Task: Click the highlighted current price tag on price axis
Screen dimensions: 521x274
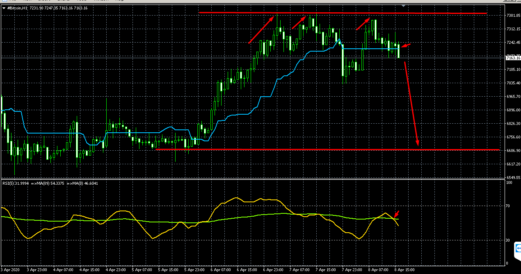Action: [x=513, y=58]
